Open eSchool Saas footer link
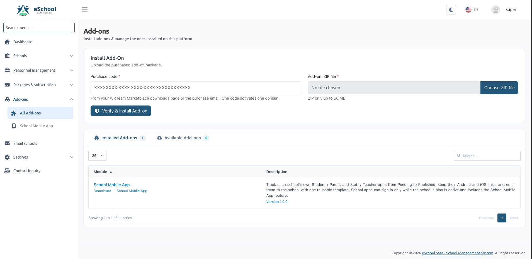The height and width of the screenshot is (259, 532). 457,253
